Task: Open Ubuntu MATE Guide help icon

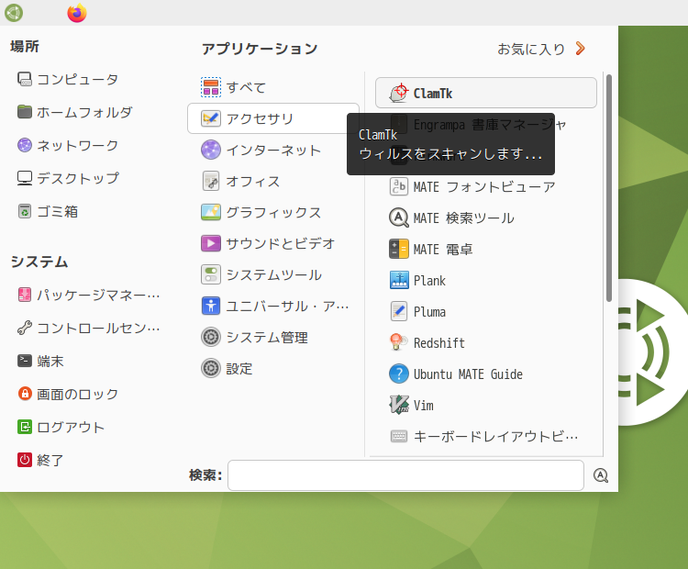Action: (399, 374)
